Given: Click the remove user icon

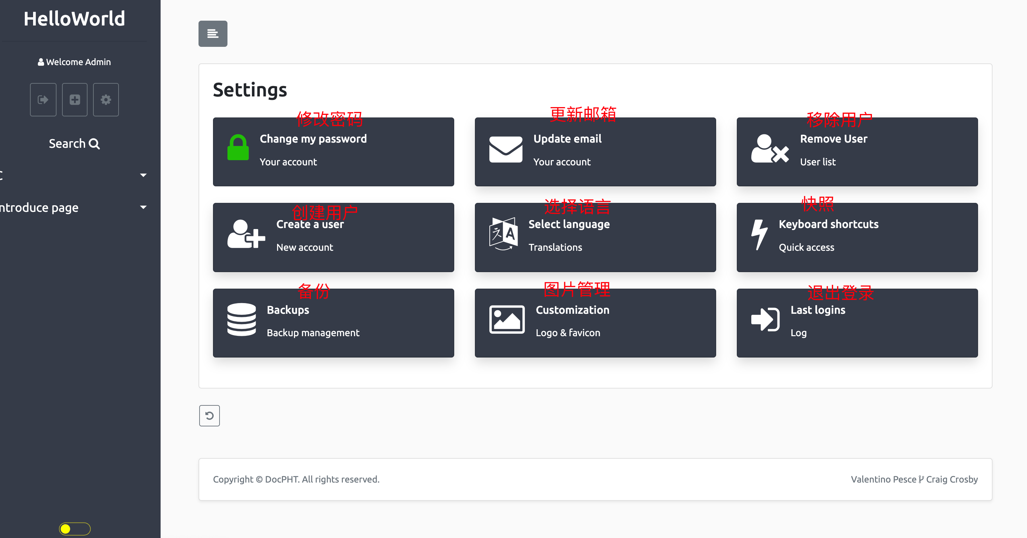Looking at the screenshot, I should click(770, 148).
